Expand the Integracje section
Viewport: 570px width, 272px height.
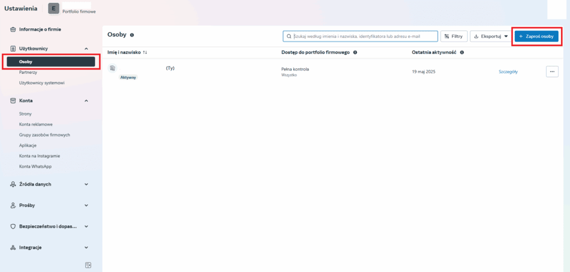click(x=86, y=248)
